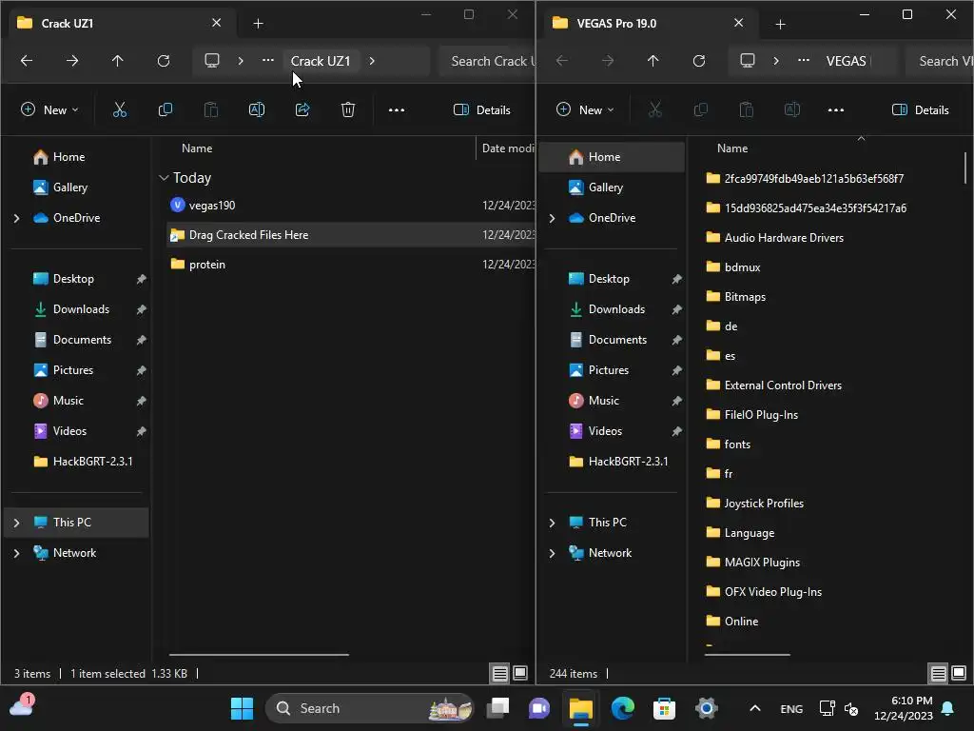
Task: Expand This PC in VEGAS Pro sidebar
Action: coord(553,523)
